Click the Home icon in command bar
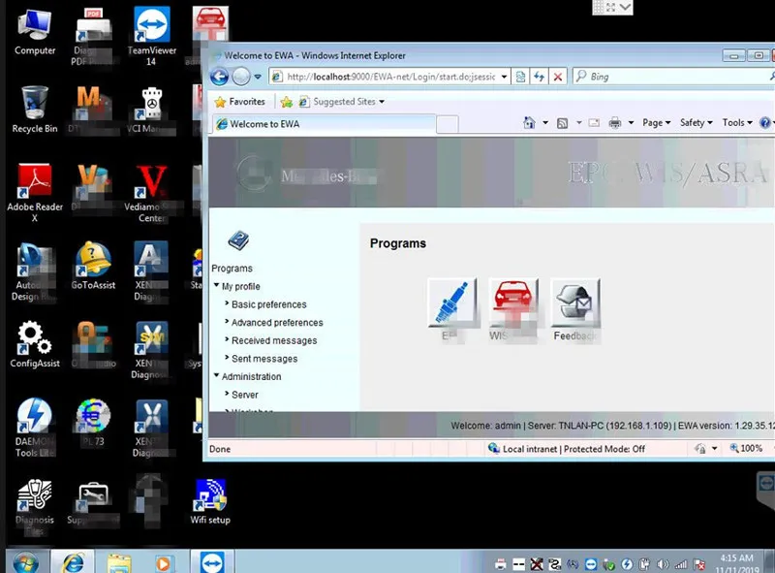The width and height of the screenshot is (775, 573). click(529, 123)
